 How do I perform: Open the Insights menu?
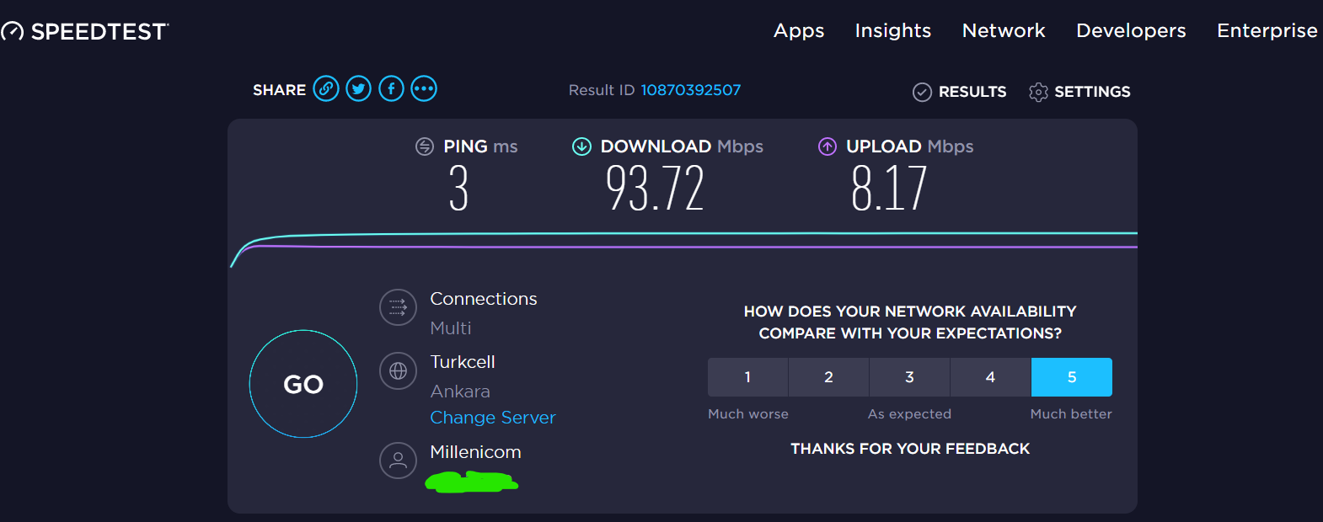click(x=893, y=31)
